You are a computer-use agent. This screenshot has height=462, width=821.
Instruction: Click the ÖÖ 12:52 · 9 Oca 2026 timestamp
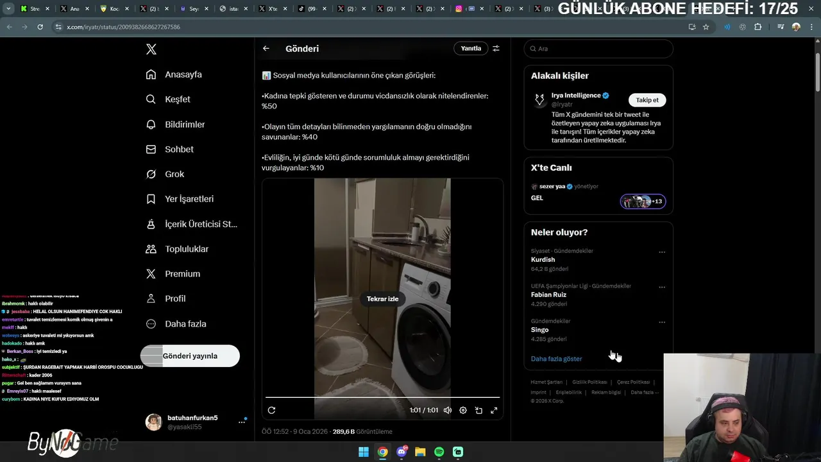295,432
